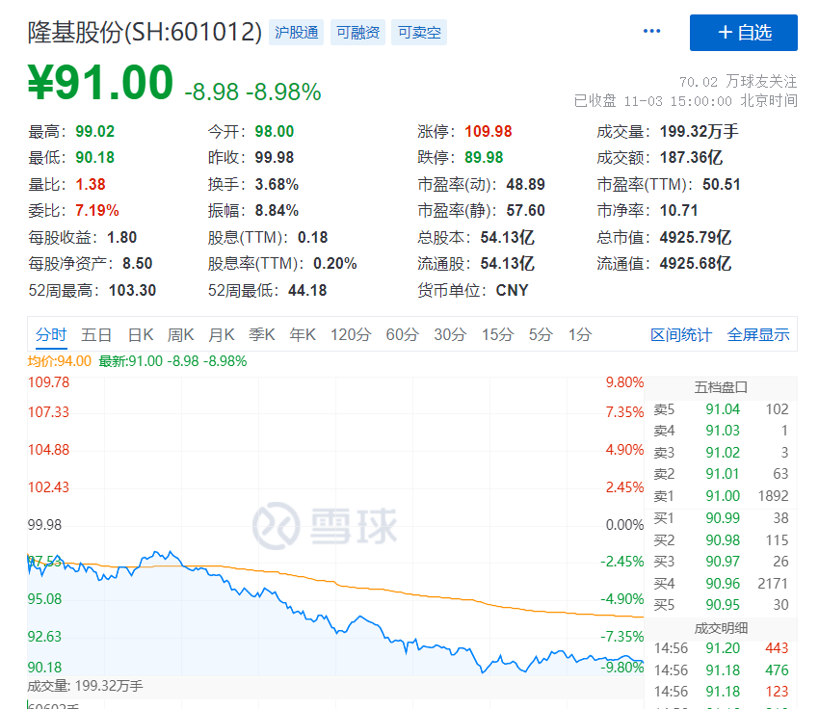Click the 52周最低 value 44.18

307,290
